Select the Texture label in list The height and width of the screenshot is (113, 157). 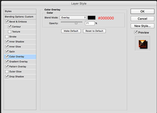pyautogui.click(x=16, y=32)
